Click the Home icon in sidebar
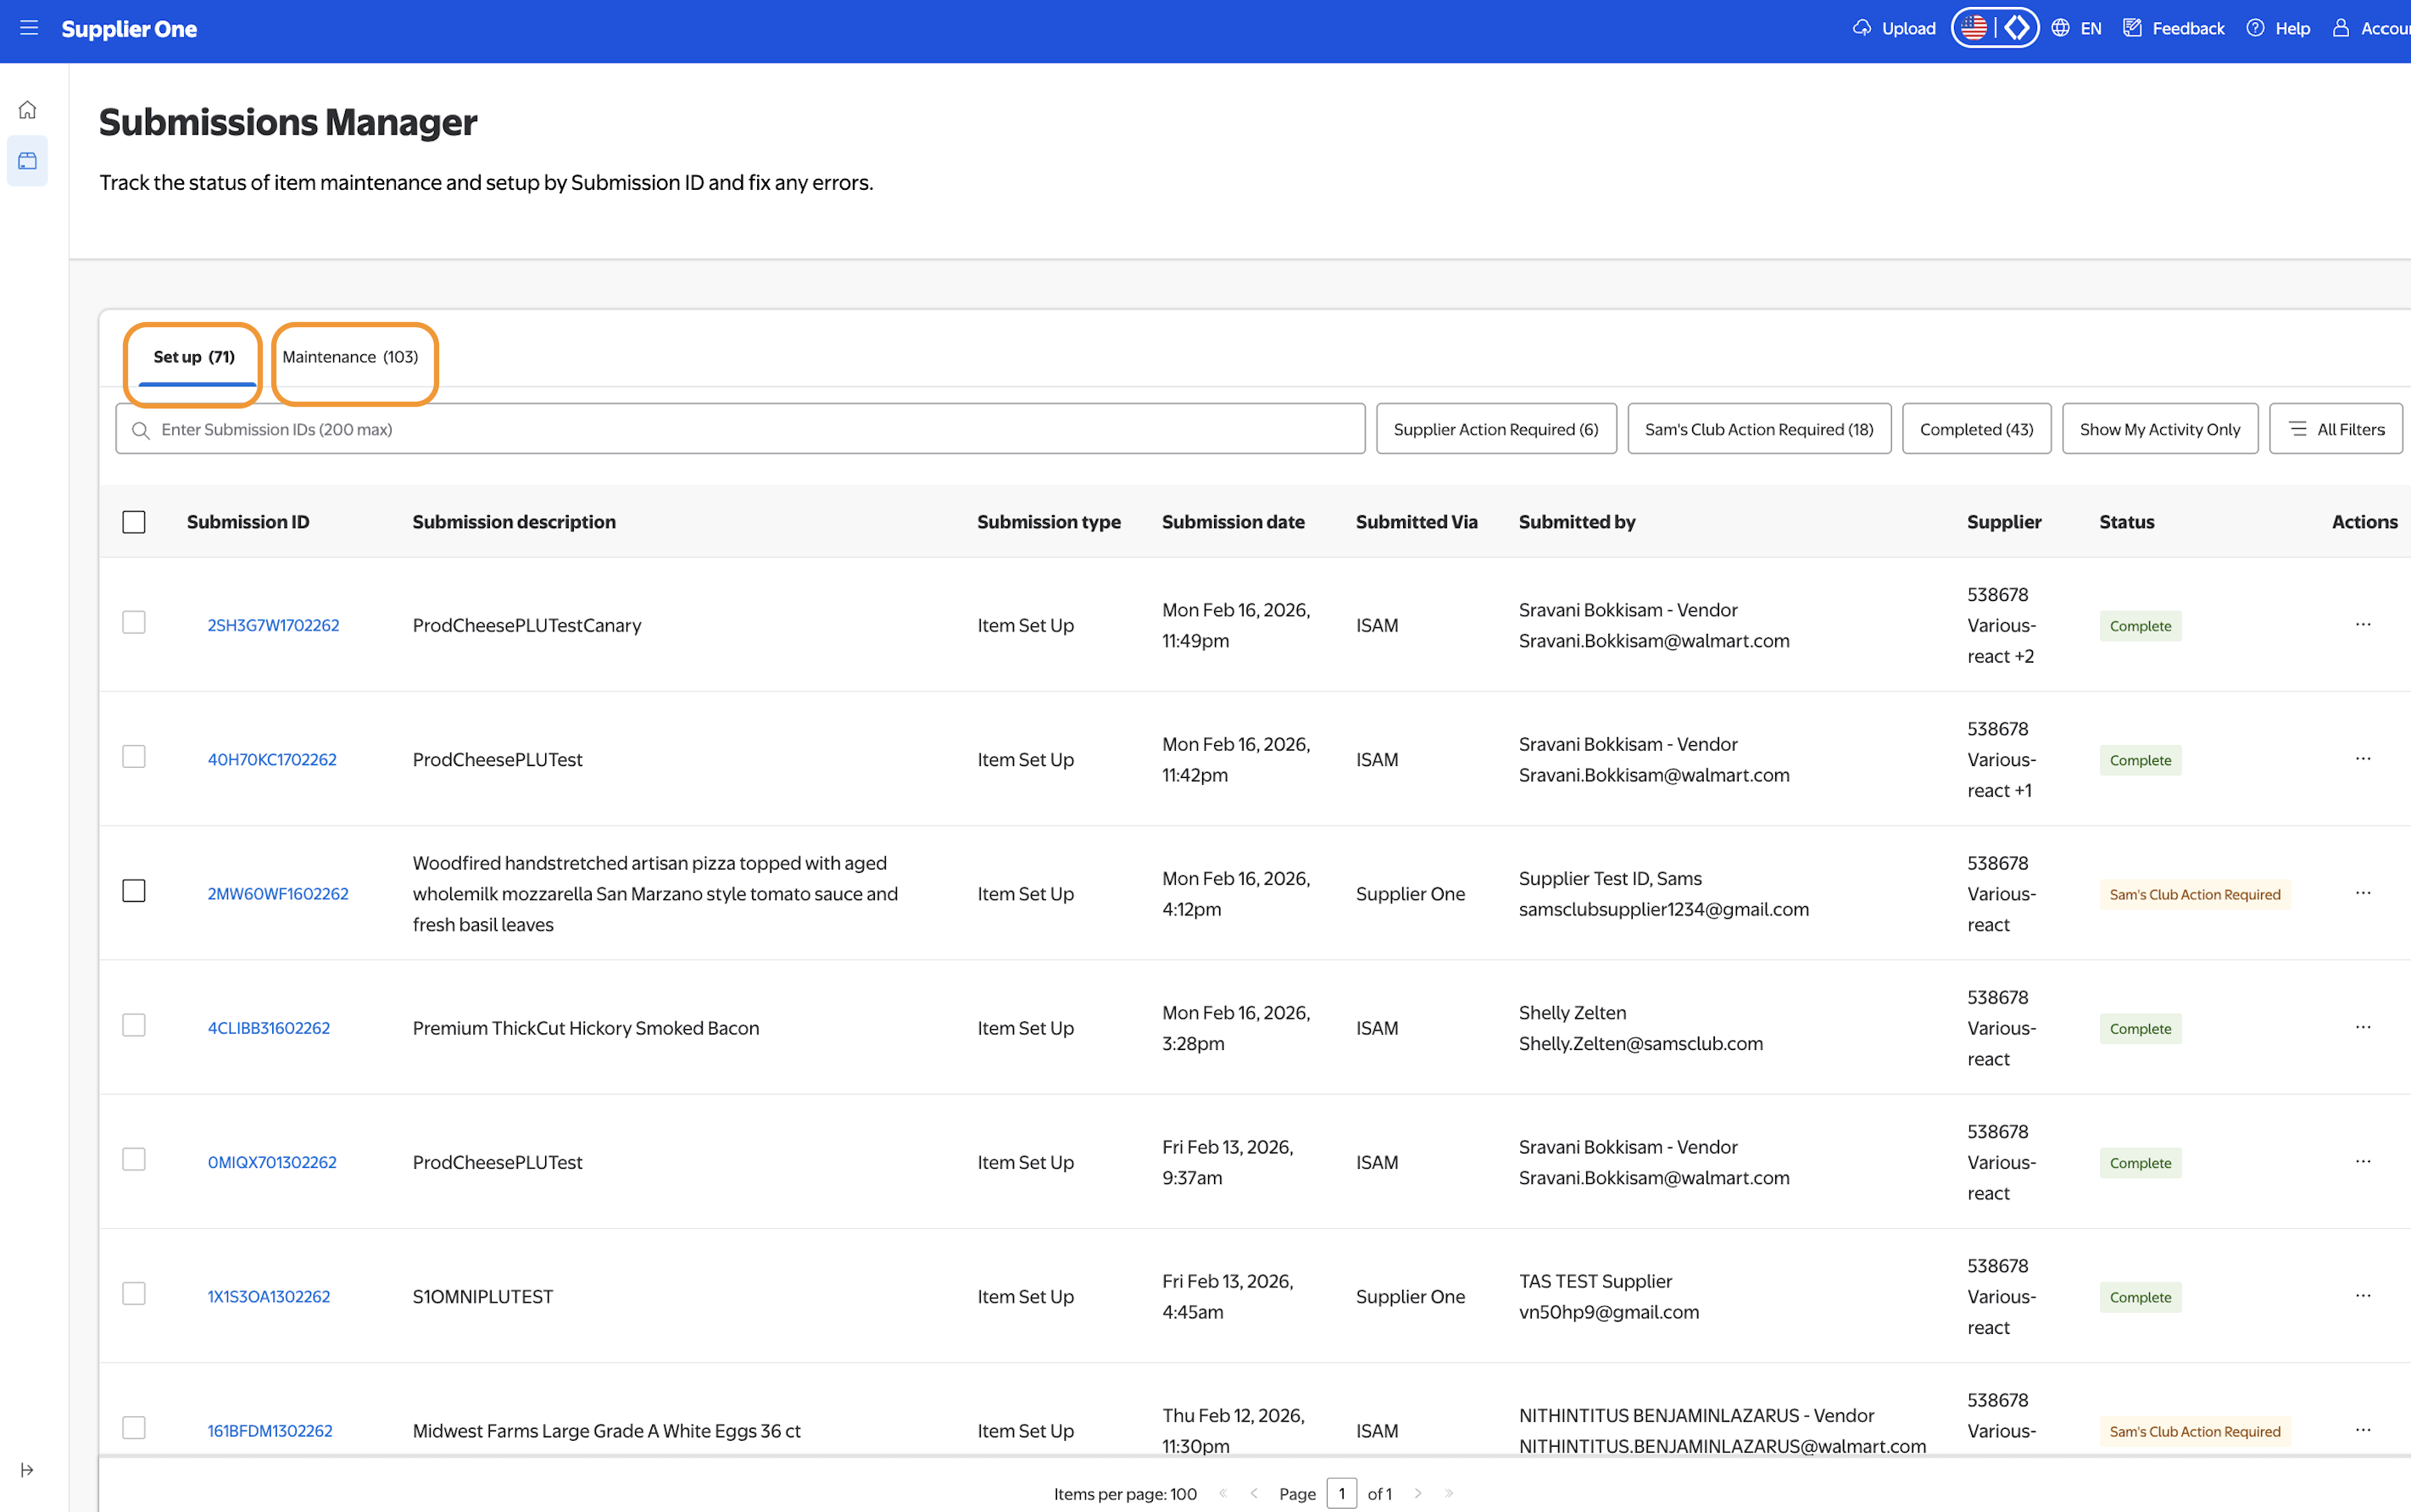Viewport: 2411px width, 1512px height. coord(28,110)
